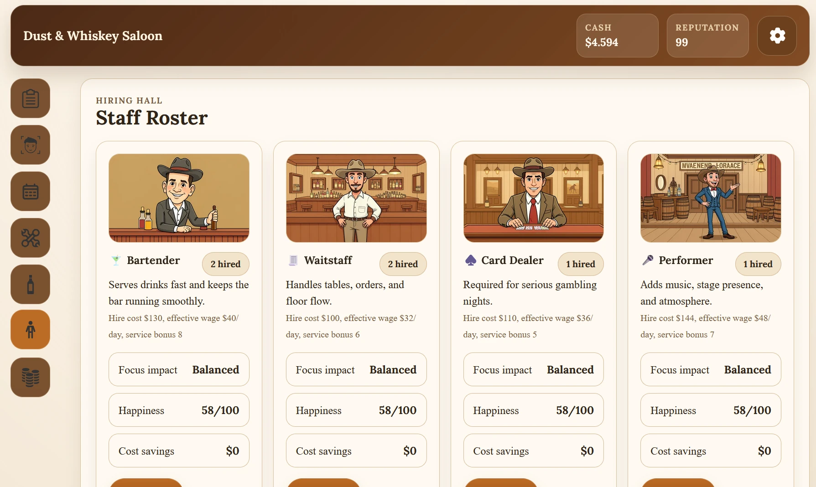816x487 pixels.
Task: Click the orange button under Bartender card
Action: coord(146,482)
